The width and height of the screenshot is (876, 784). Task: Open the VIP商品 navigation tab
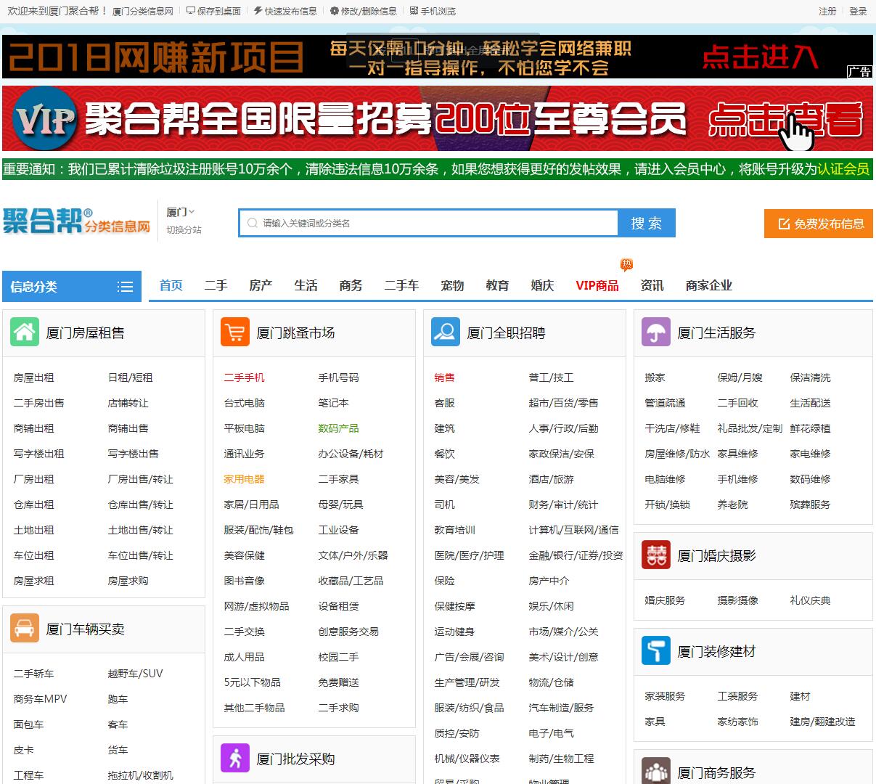point(597,286)
